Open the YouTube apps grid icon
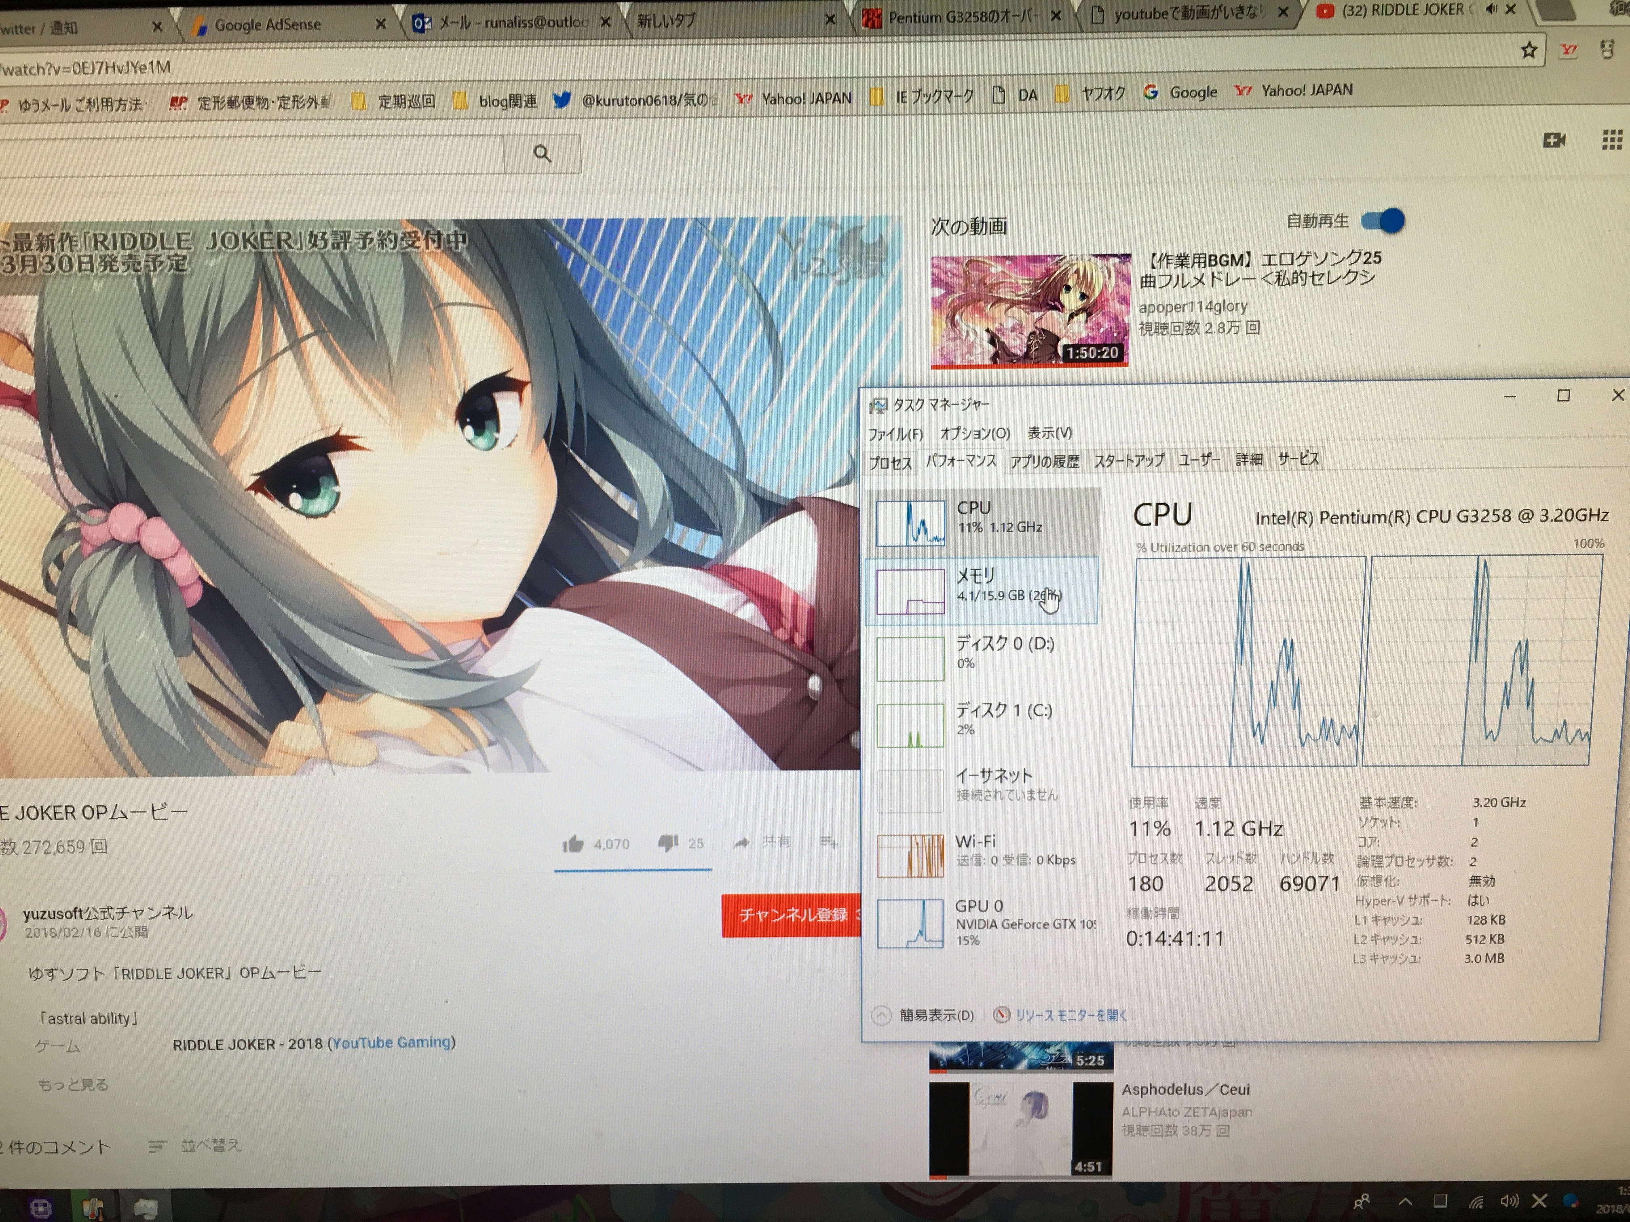The height and width of the screenshot is (1222, 1630). pos(1612,140)
